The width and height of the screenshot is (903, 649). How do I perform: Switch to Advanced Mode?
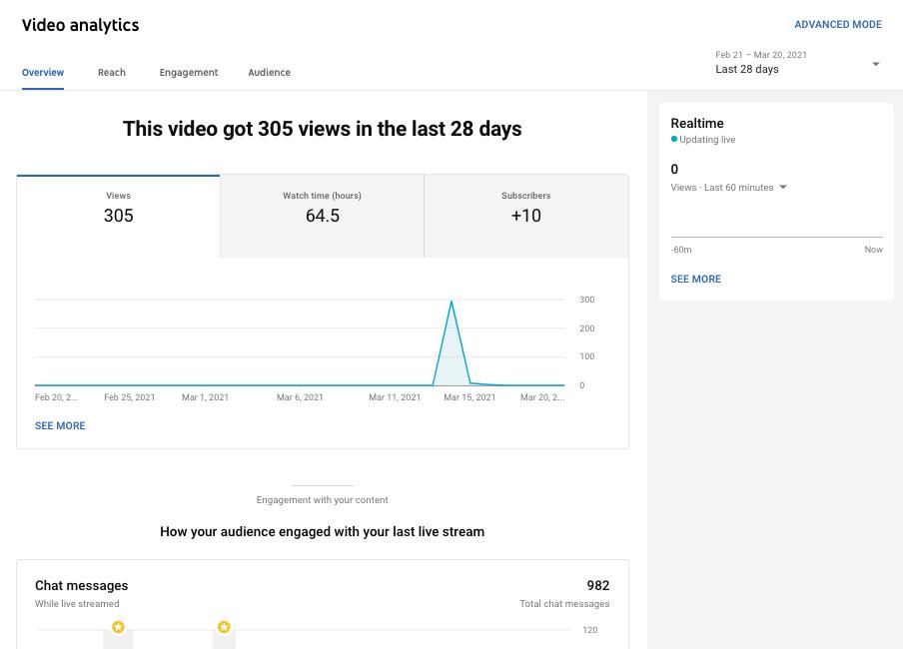(x=838, y=24)
